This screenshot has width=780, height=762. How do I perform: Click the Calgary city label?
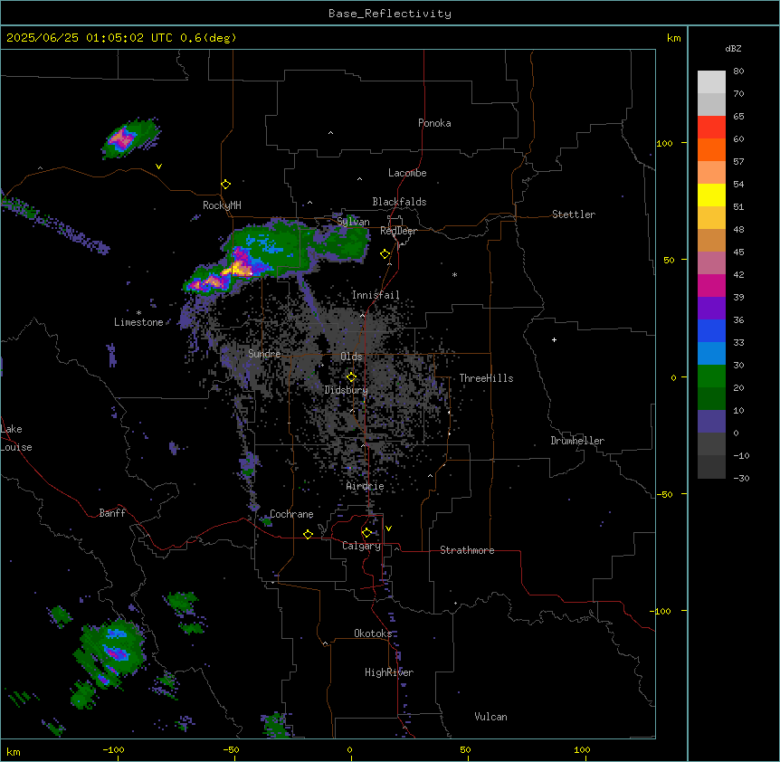361,546
